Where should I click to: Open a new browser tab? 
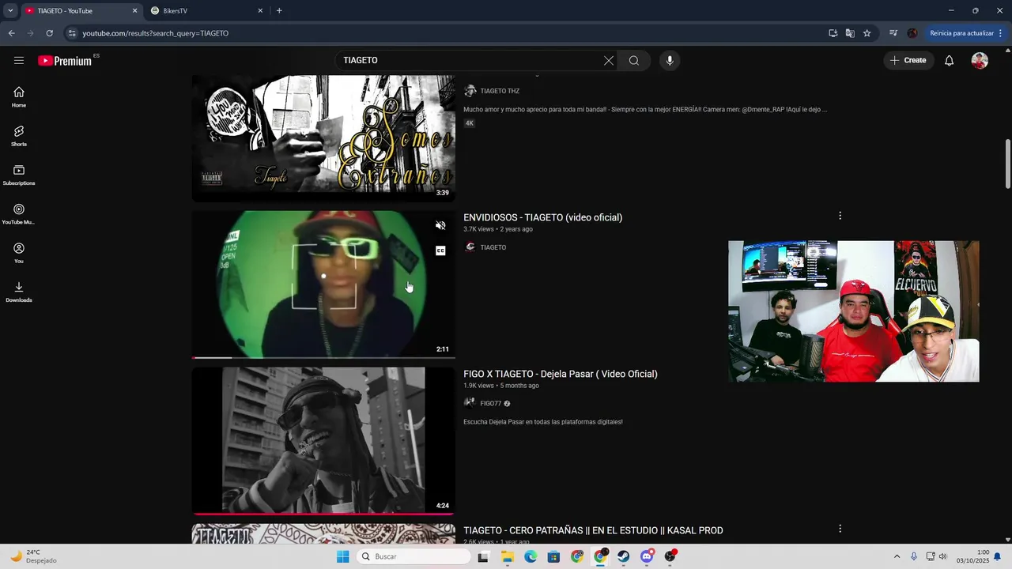click(x=279, y=11)
